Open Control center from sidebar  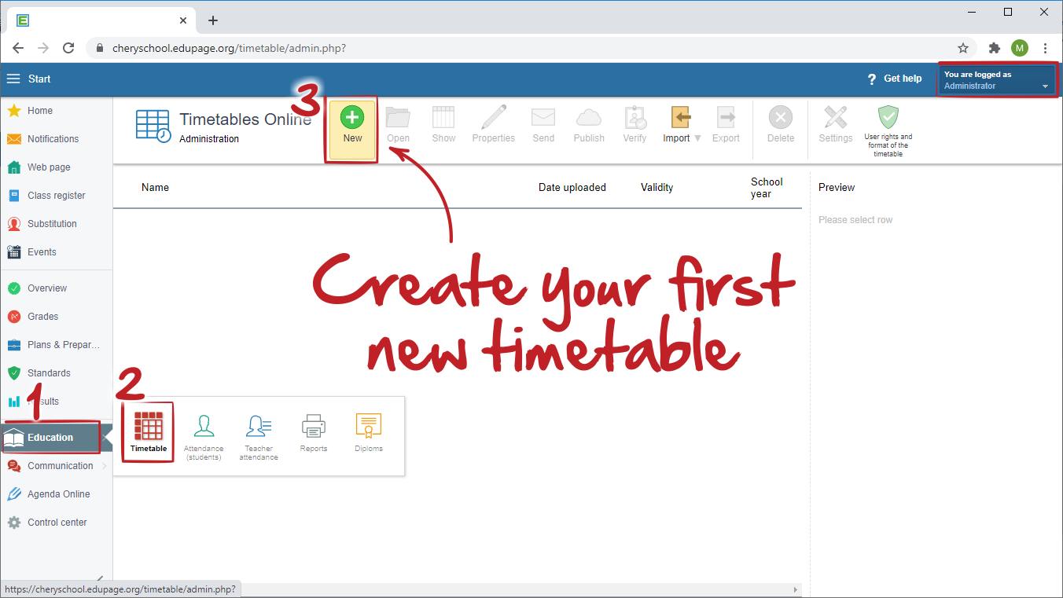[57, 523]
